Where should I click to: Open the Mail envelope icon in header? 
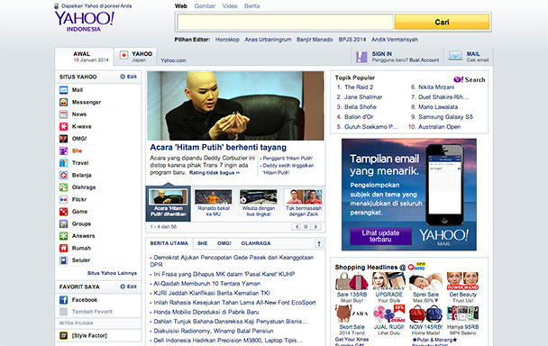pos(455,56)
